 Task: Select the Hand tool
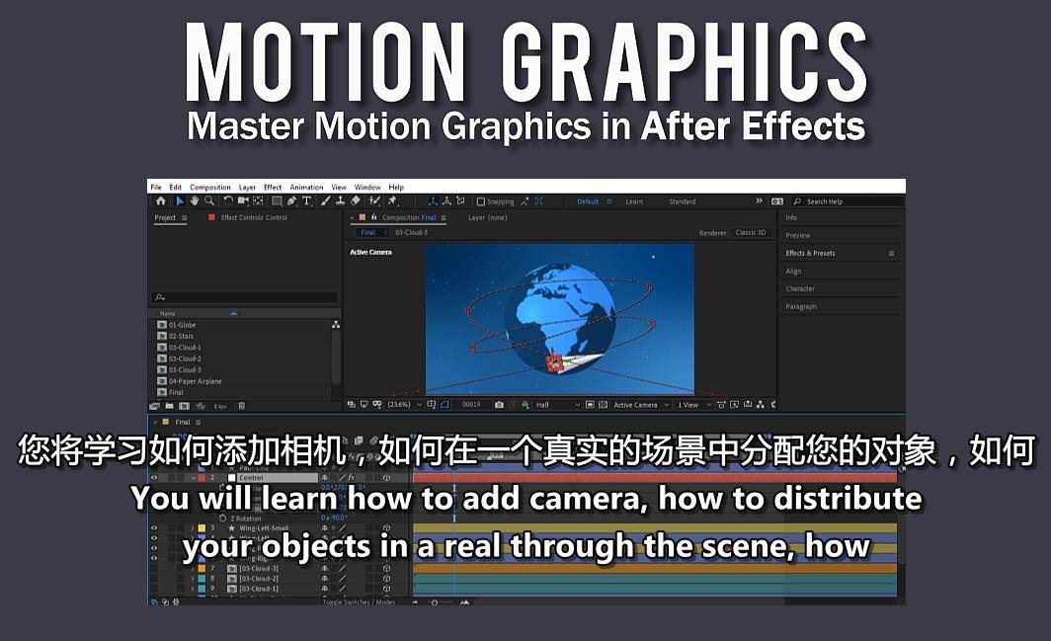tap(195, 200)
